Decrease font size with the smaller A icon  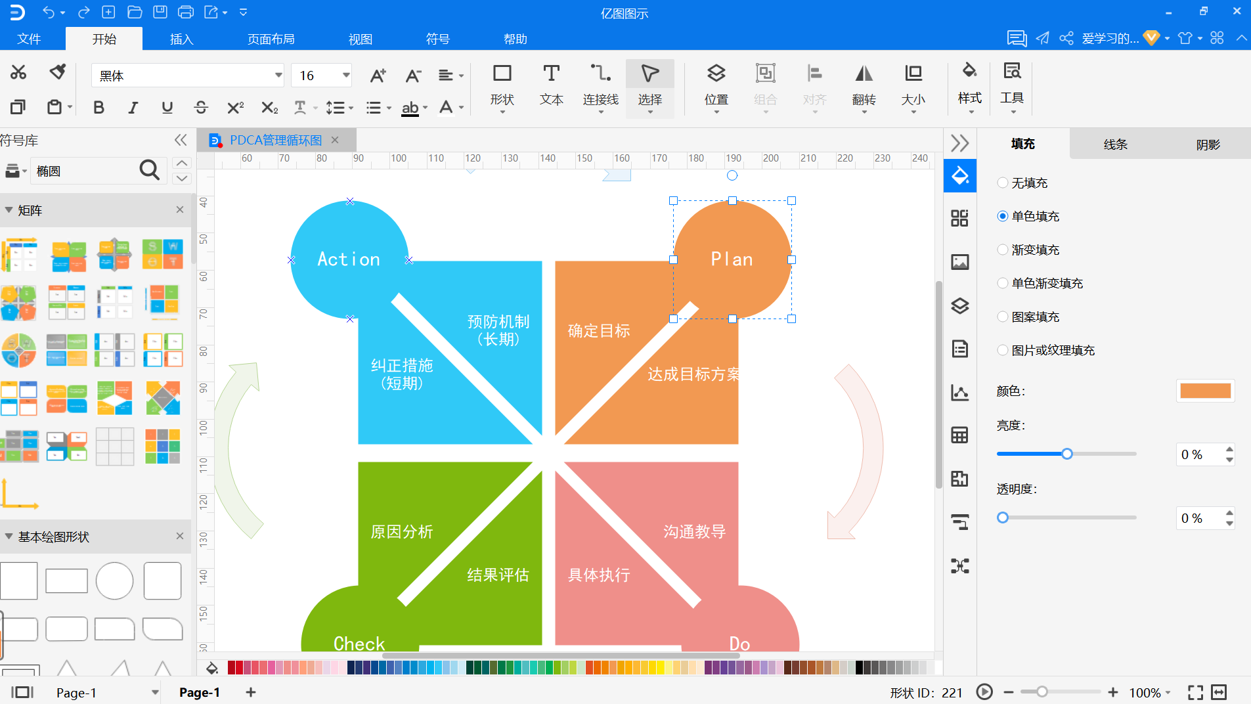(x=412, y=76)
